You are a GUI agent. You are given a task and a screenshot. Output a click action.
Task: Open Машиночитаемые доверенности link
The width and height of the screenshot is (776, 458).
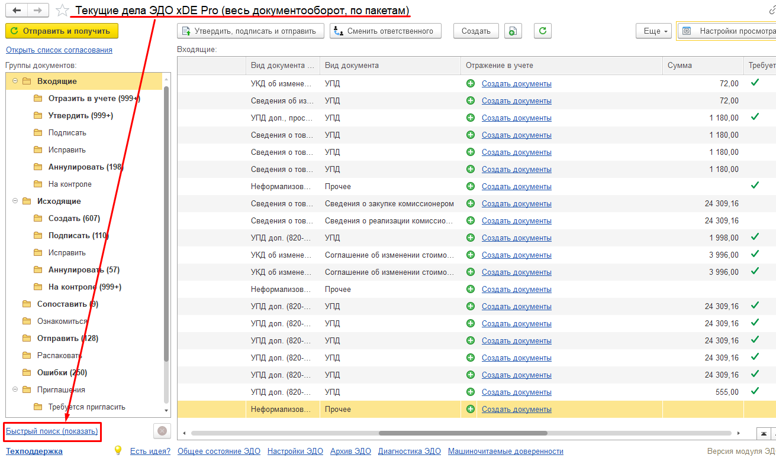(x=505, y=451)
